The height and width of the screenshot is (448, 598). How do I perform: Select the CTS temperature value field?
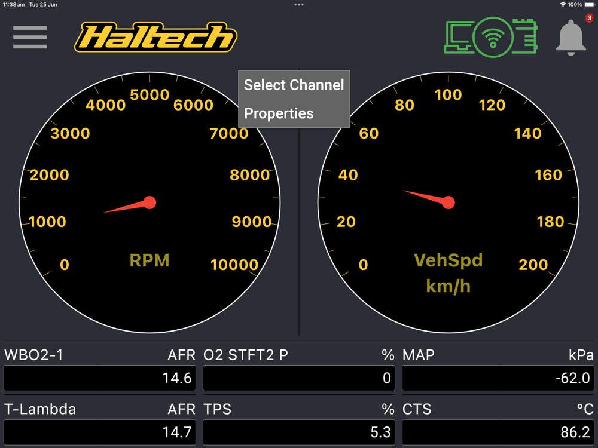coord(498,432)
